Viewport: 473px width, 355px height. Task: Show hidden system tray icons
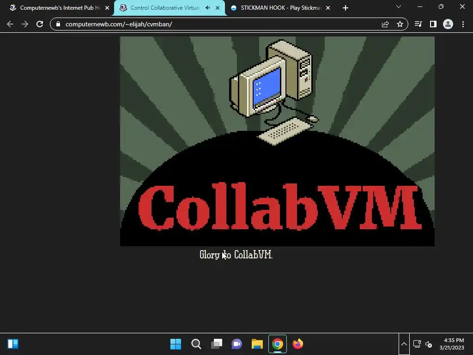(x=404, y=344)
